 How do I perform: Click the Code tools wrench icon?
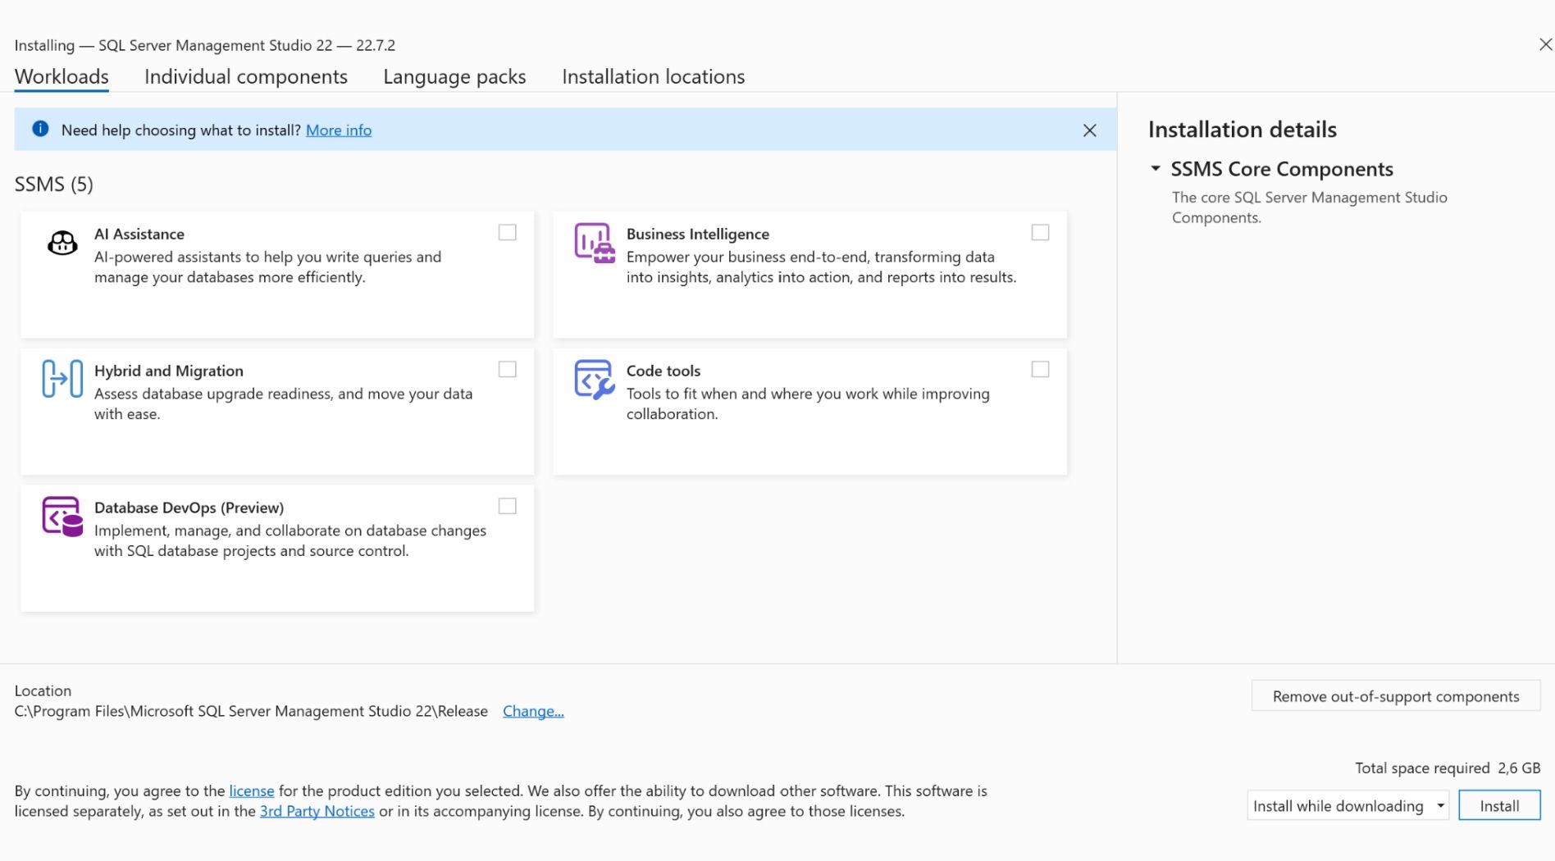[595, 379]
